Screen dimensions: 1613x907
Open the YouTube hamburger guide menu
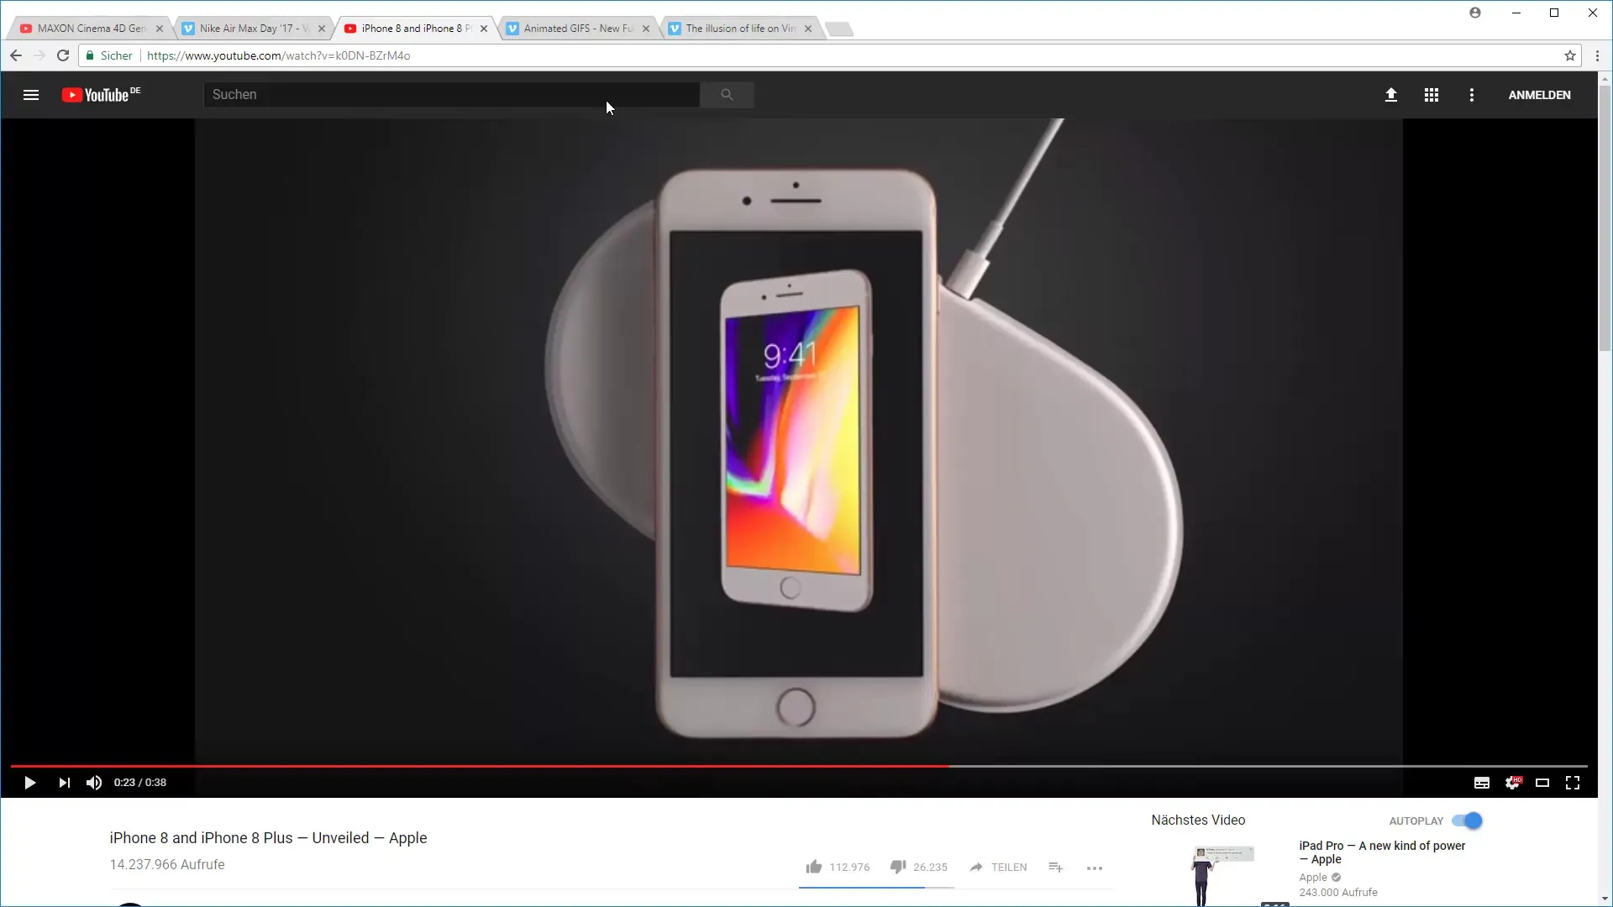pos(31,95)
